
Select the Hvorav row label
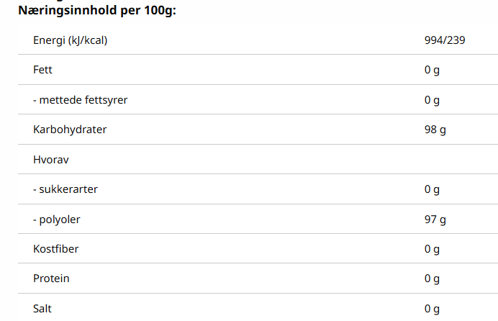click(x=51, y=159)
